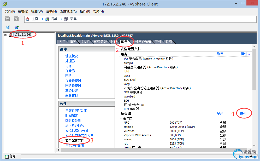
Task: Select host 172.16.2.240 in the tree
Action: 23,34
